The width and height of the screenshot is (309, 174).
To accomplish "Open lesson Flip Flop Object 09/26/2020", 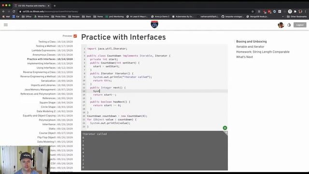I will [55, 137].
